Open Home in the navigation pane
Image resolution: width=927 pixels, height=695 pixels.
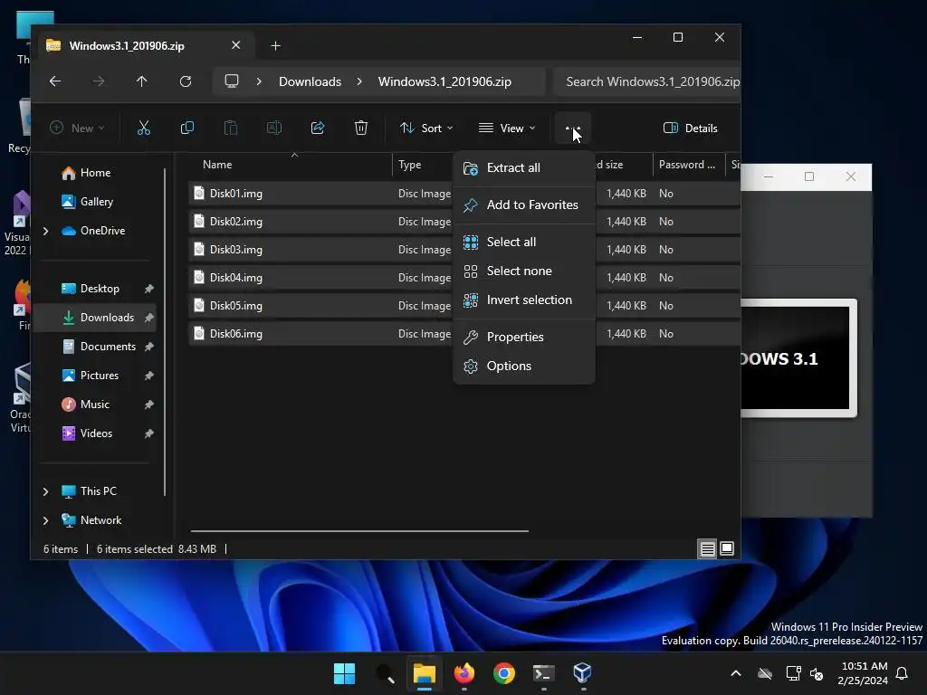click(95, 173)
